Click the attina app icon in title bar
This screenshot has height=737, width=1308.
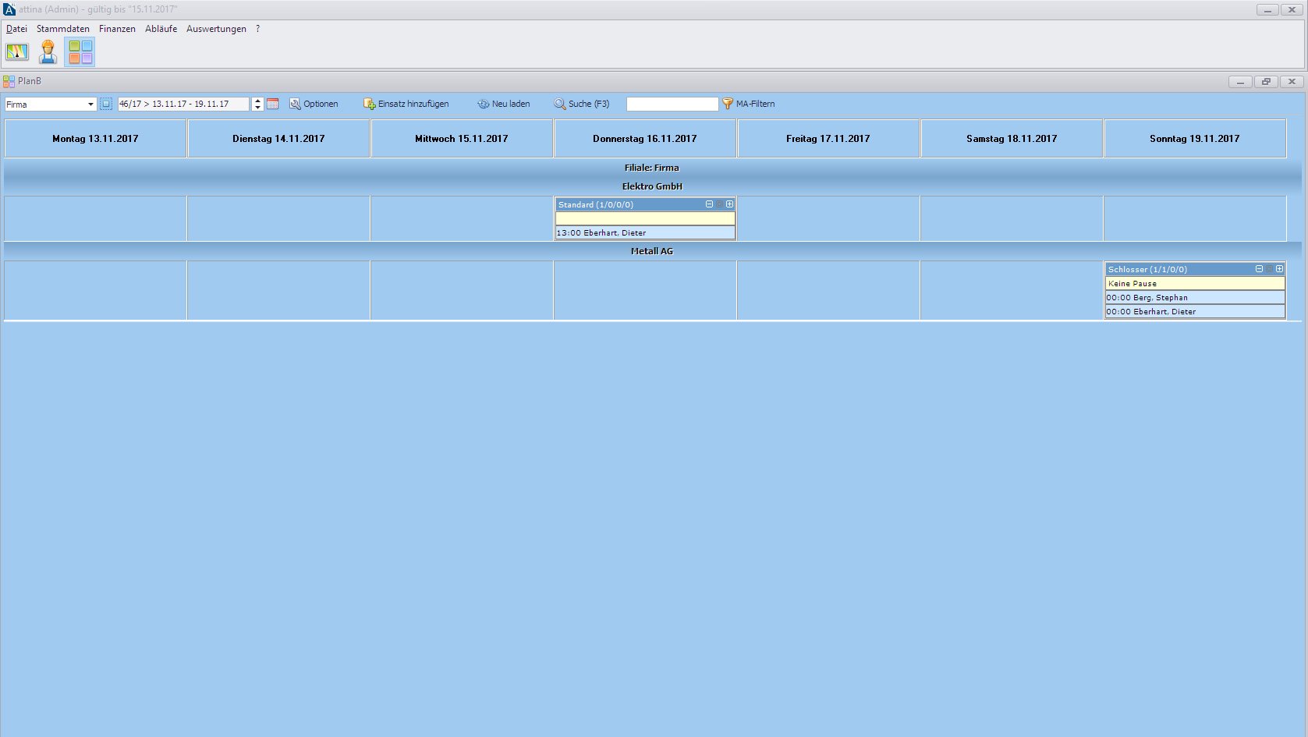(9, 9)
